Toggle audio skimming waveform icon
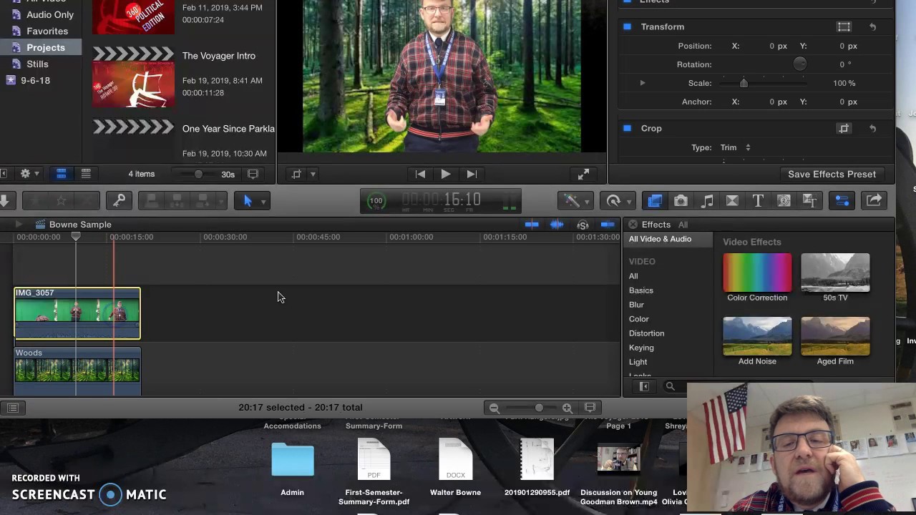The image size is (916, 515). [557, 225]
